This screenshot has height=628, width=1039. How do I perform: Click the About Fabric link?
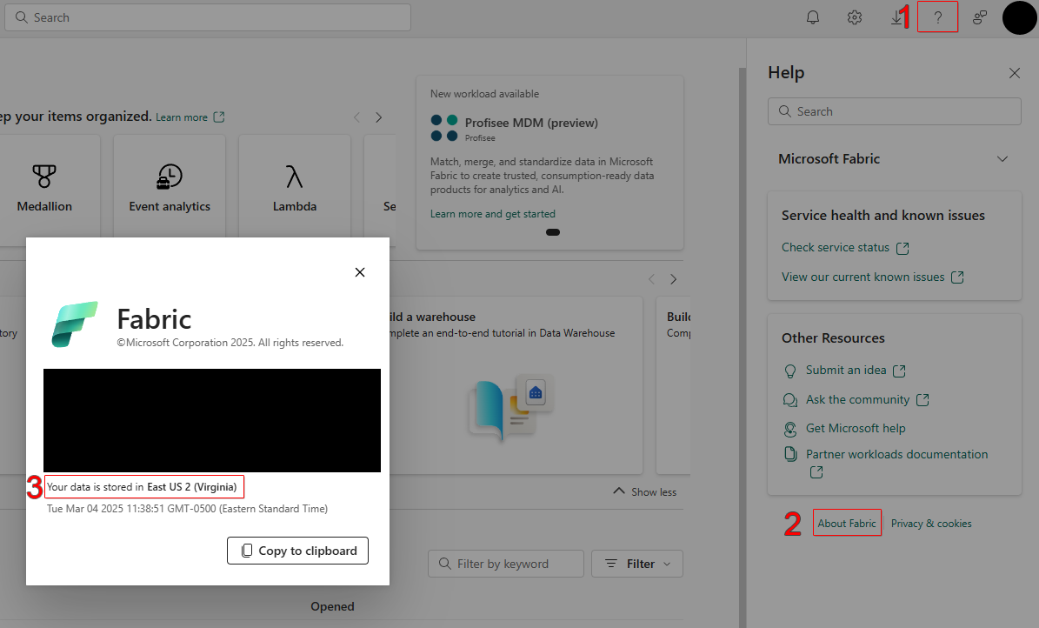pyautogui.click(x=847, y=524)
